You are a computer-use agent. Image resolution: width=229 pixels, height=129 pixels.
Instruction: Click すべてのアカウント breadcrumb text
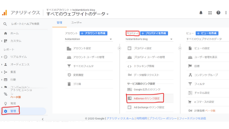(x=58, y=10)
